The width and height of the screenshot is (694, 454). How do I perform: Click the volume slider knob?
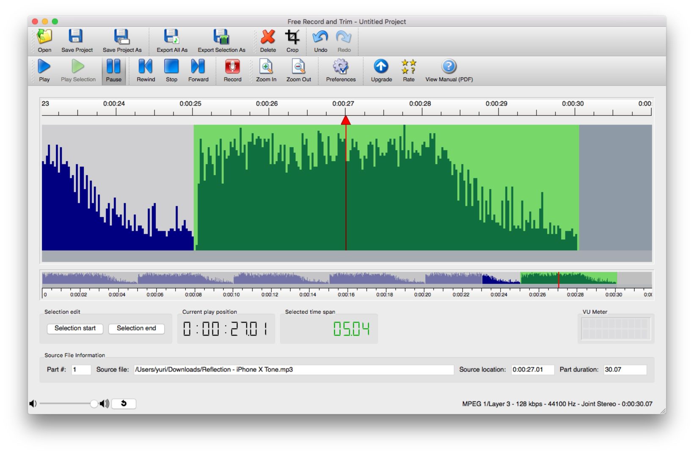[94, 404]
